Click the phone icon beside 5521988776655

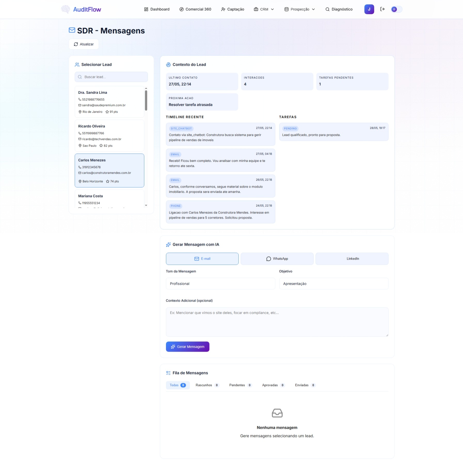pos(80,99)
